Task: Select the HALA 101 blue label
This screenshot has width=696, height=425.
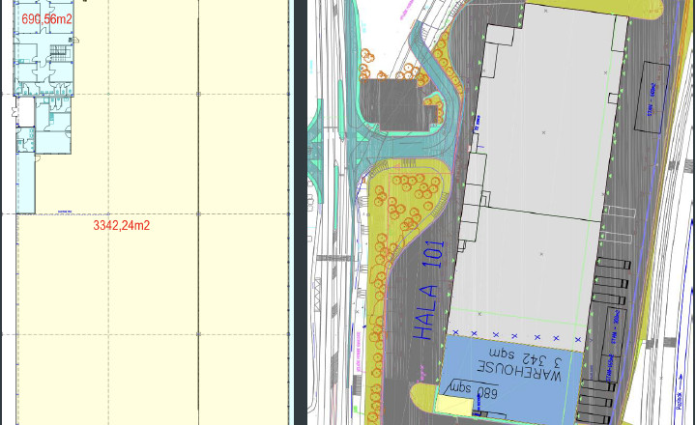Action: pos(429,291)
